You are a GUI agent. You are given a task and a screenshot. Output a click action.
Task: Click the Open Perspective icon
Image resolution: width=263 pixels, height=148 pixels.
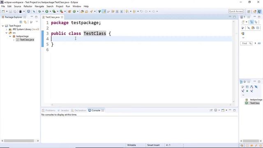click(249, 12)
